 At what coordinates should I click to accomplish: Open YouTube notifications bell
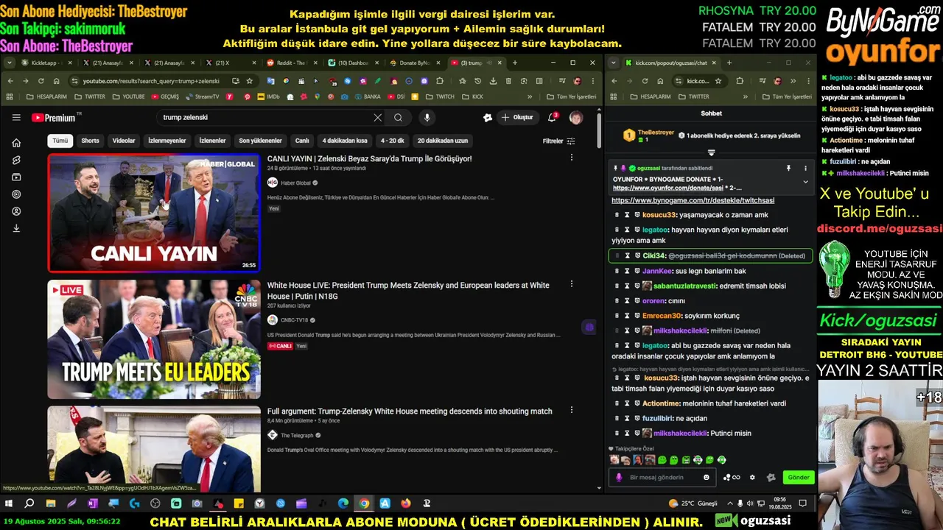552,118
